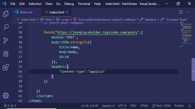Open the Terminal menu
Image resolution: width=195 pixels, height=109 pixels.
click(x=84, y=4)
